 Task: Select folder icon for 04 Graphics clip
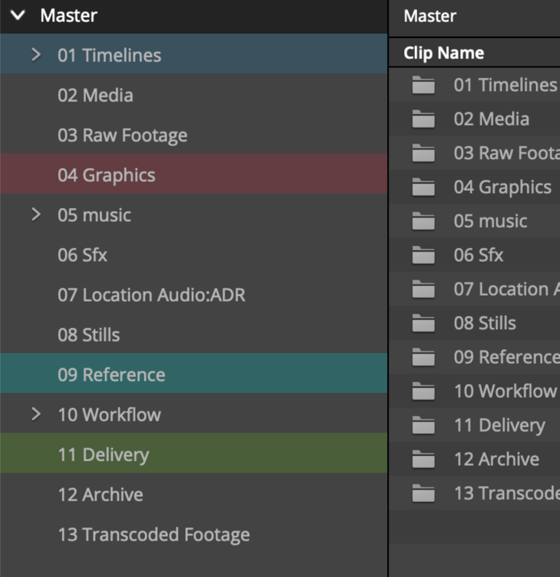(423, 187)
